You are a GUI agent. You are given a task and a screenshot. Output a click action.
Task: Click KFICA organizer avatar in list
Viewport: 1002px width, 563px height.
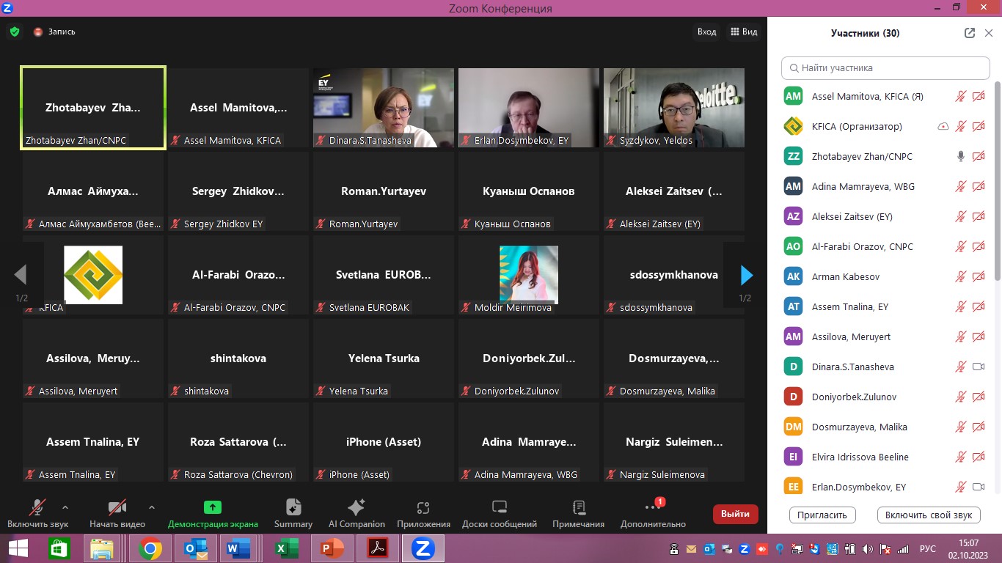pos(793,126)
